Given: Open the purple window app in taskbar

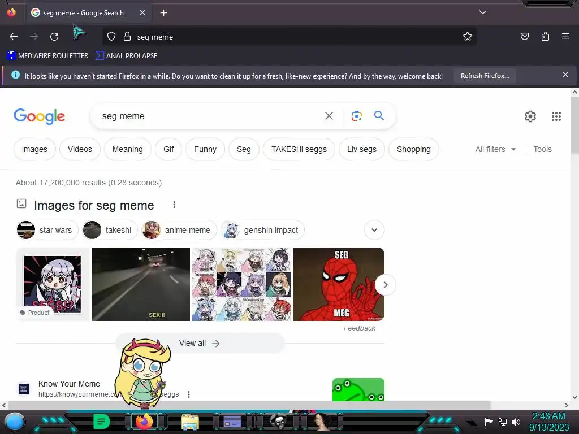Looking at the screenshot, I should click(232, 422).
